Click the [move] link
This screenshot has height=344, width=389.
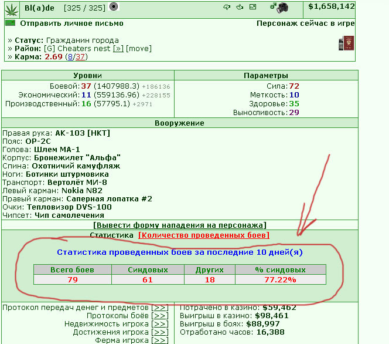point(139,49)
